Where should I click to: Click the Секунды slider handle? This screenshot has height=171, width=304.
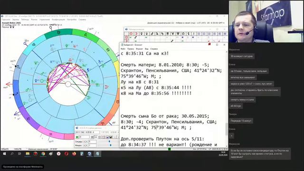point(109,142)
